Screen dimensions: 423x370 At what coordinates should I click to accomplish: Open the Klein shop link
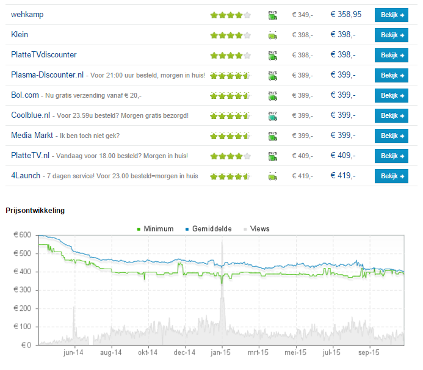coord(20,35)
